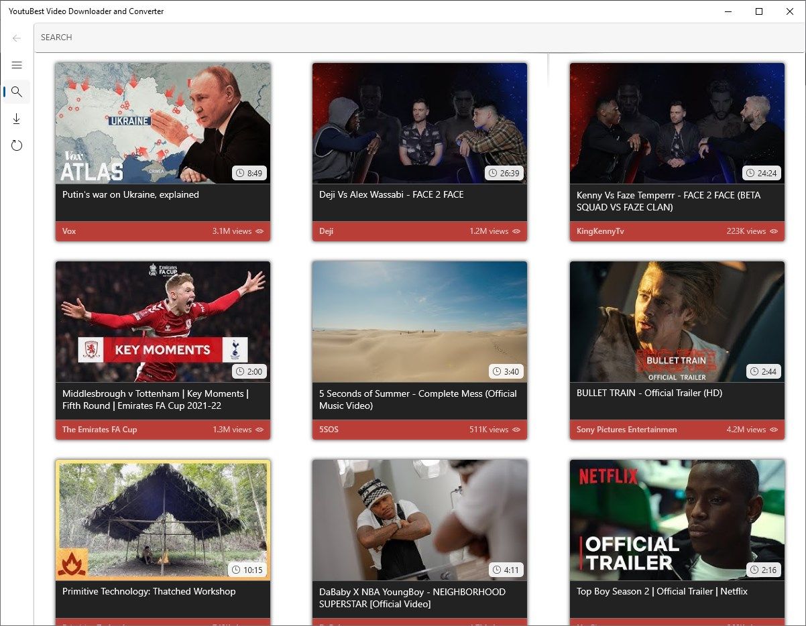Click the 4.2M views eye icon
The width and height of the screenshot is (806, 626).
coord(774,430)
